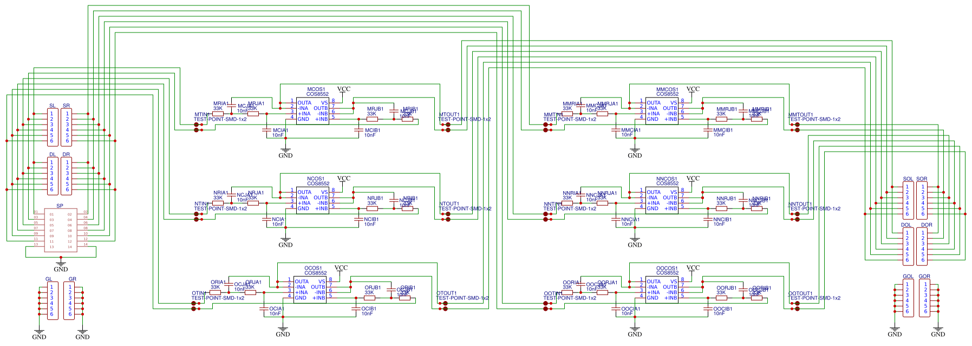972x346 pixels.
Task: Select the MRIA1 33K resistor
Action: click(218, 114)
